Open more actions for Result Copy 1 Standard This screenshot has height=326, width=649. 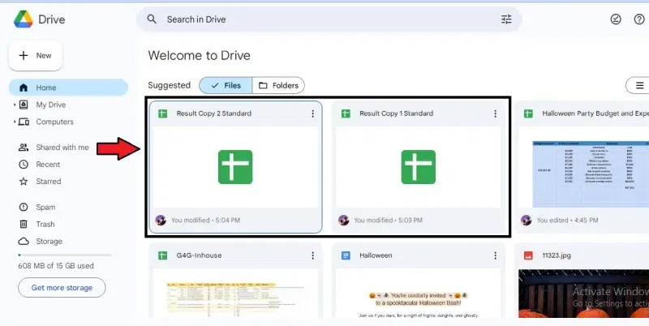tap(495, 114)
